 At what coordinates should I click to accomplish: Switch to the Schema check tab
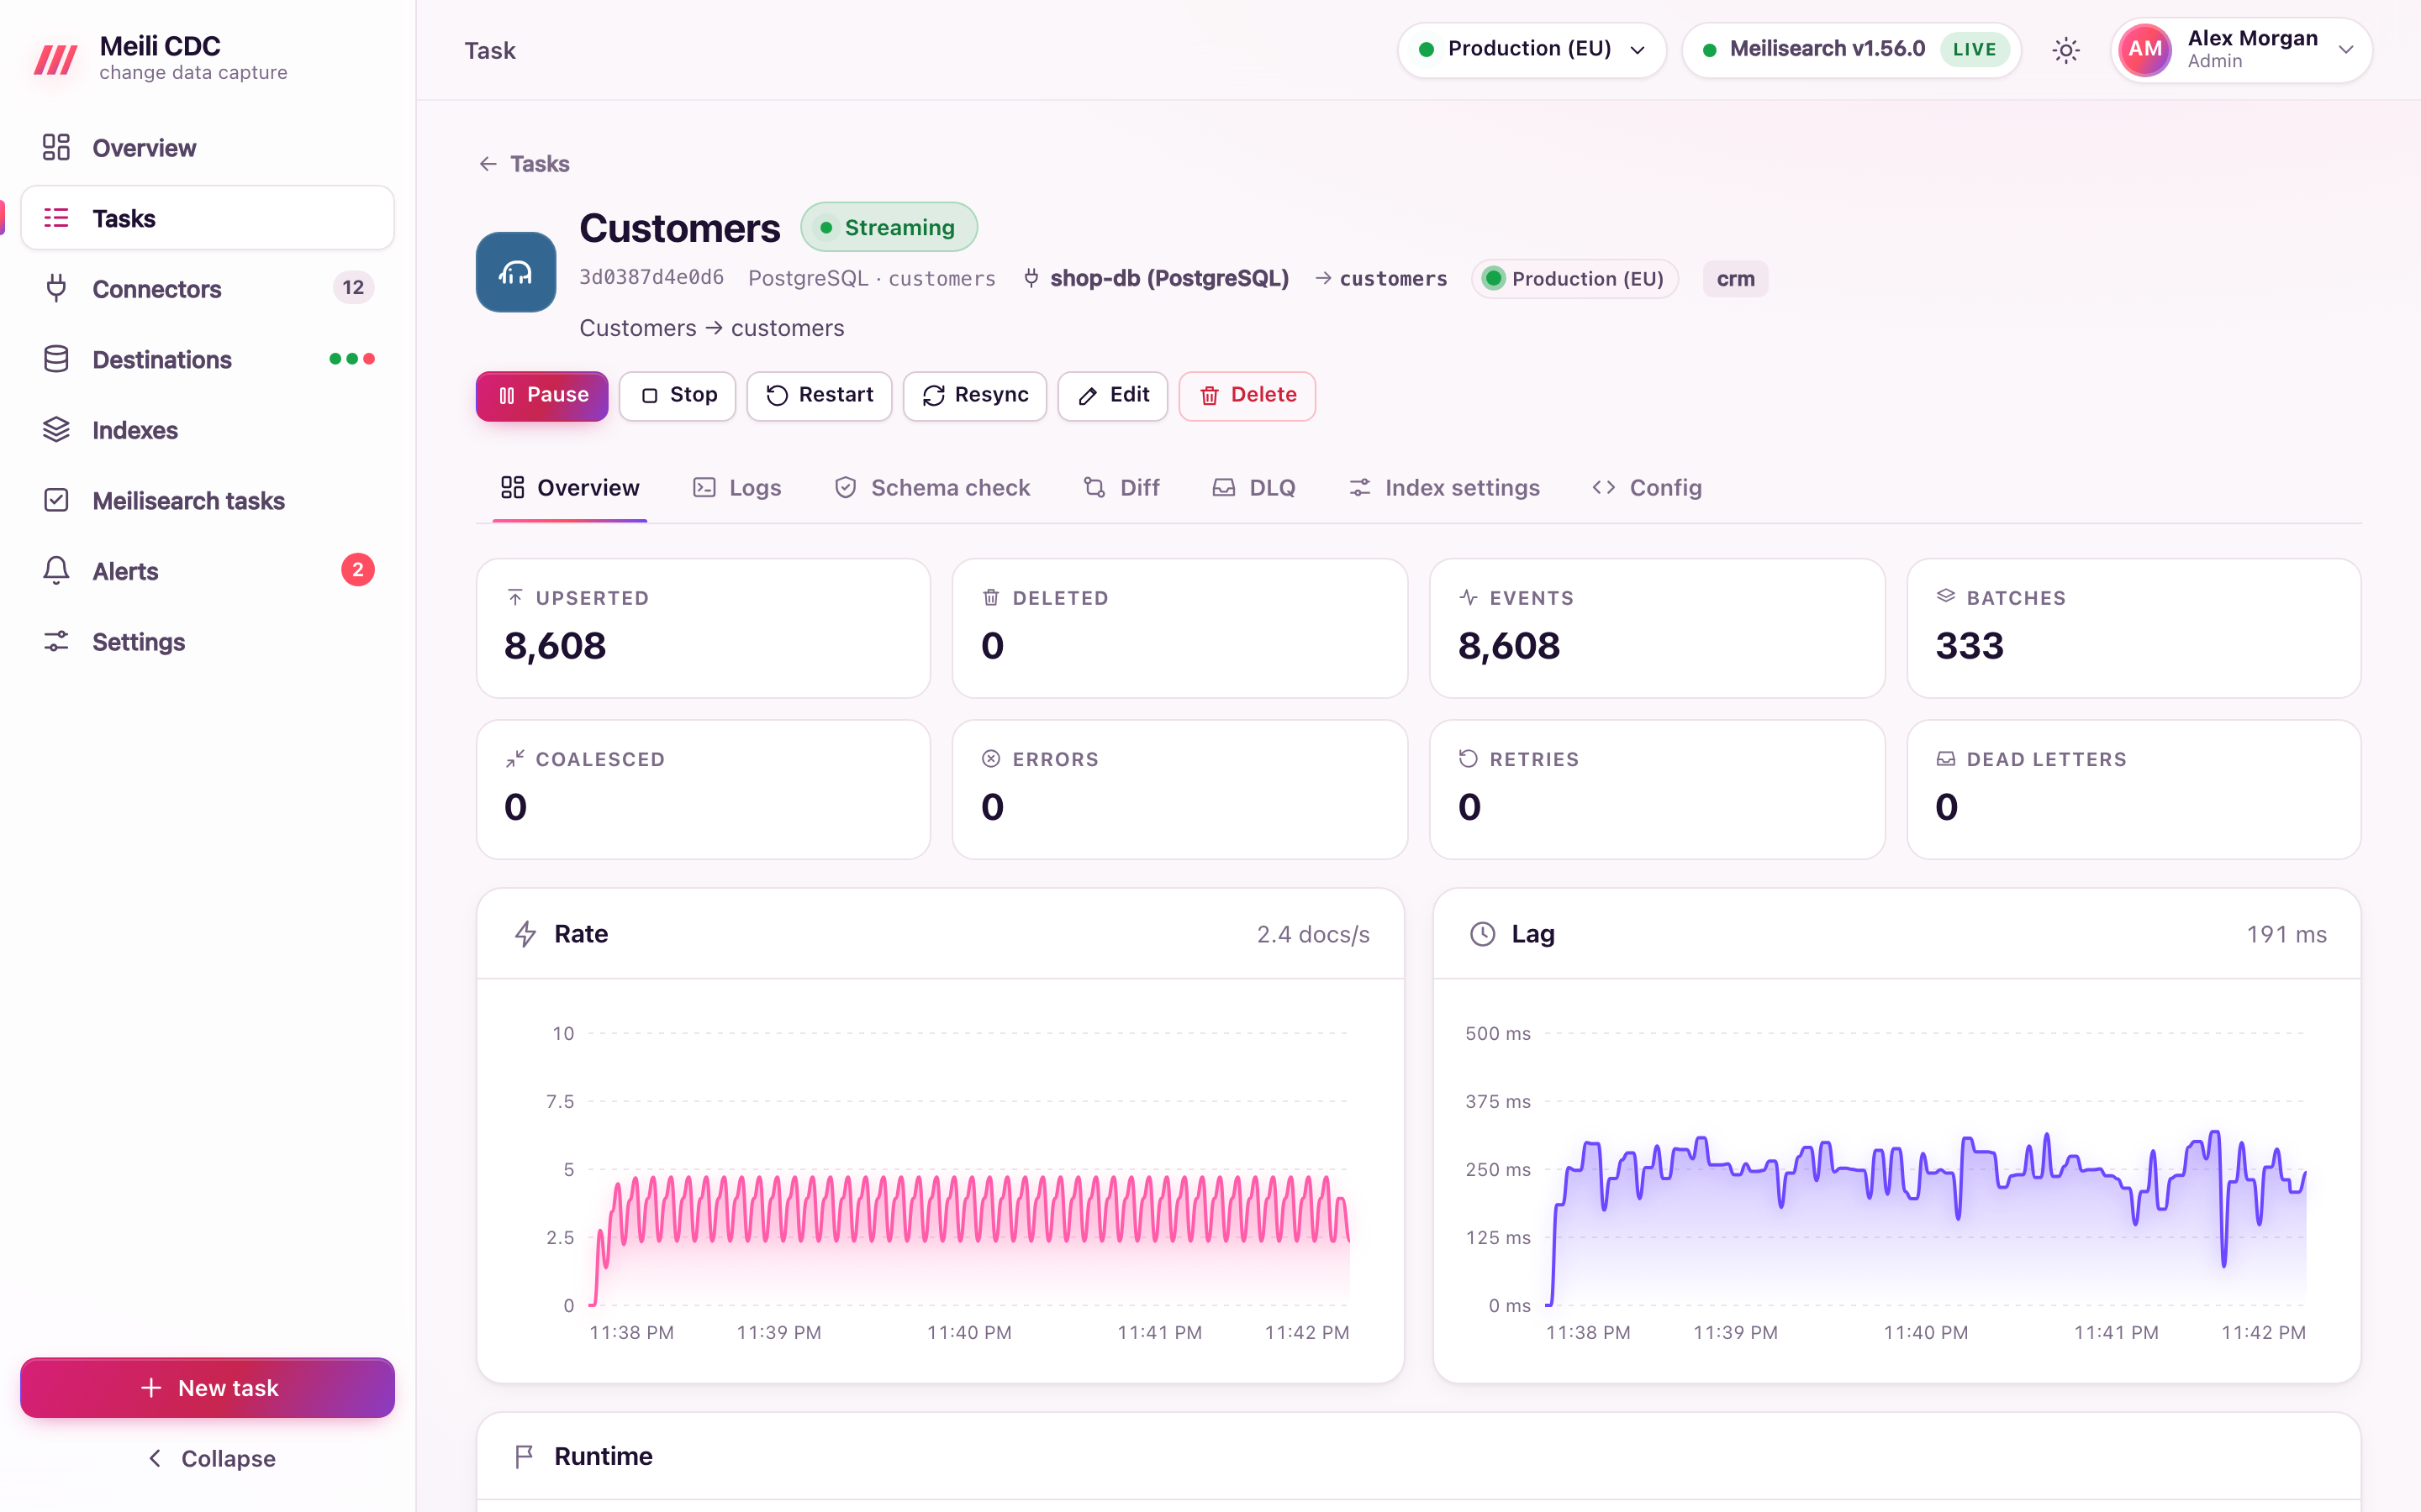point(932,488)
